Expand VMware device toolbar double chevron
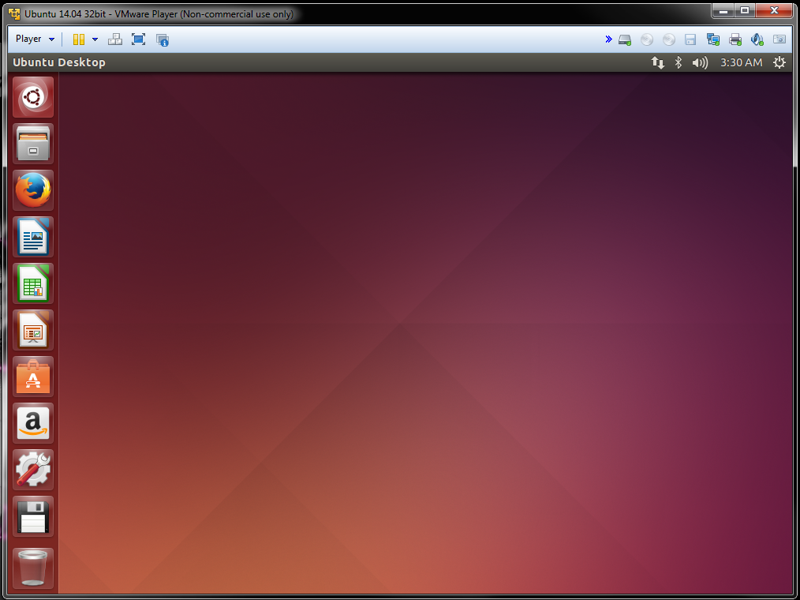This screenshot has width=800, height=600. tap(608, 39)
